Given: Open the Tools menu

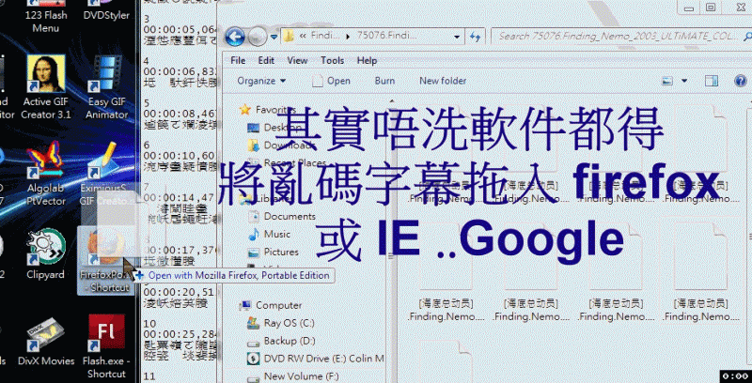Looking at the screenshot, I should coord(333,61).
